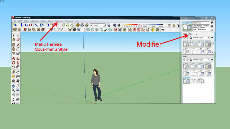The height and width of the screenshot is (129, 230).
Task: Toggle X-ray face style cube icon
Action: 88,30
